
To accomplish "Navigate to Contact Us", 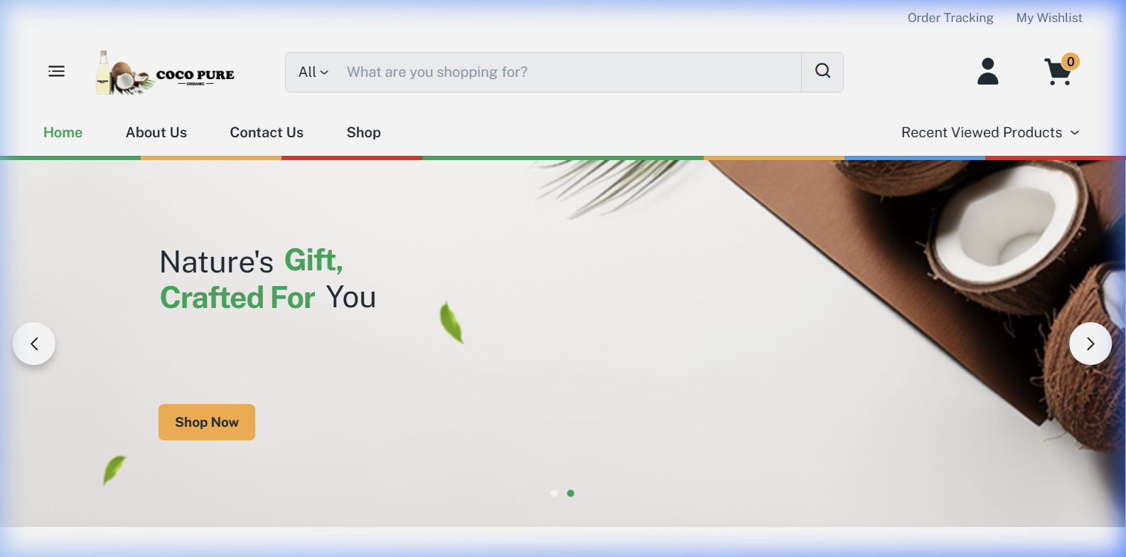I will coord(267,132).
